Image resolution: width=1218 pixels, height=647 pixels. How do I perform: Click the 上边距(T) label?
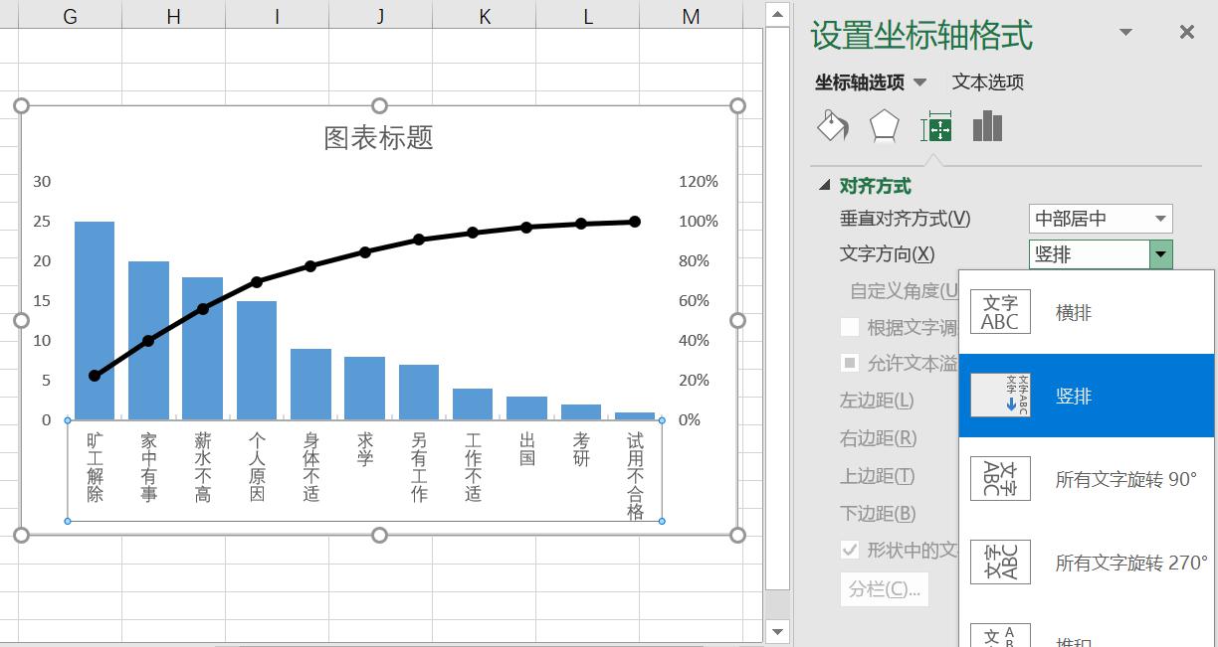pyautogui.click(x=877, y=476)
